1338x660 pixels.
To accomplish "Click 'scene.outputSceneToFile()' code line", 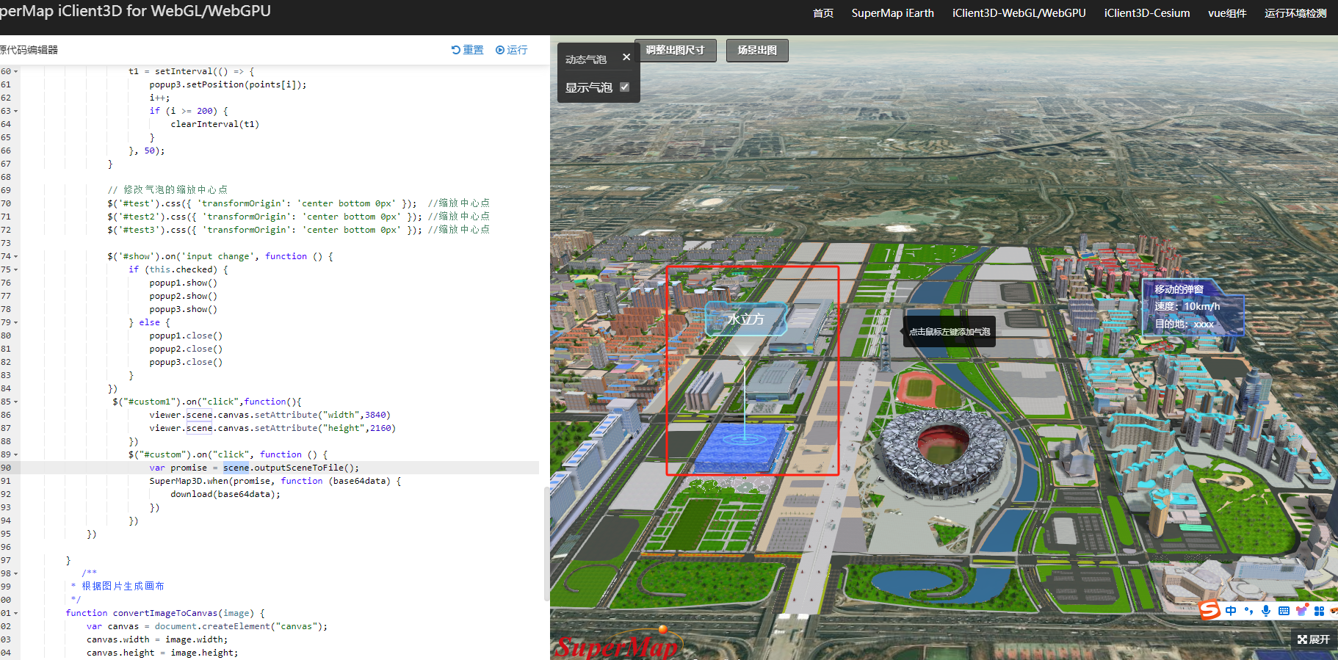I will point(254,468).
